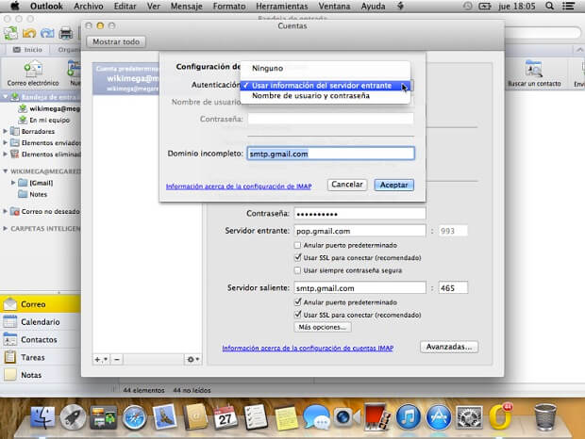Click the Correo electrónico ribbon icon
The width and height of the screenshot is (585, 439).
33,73
